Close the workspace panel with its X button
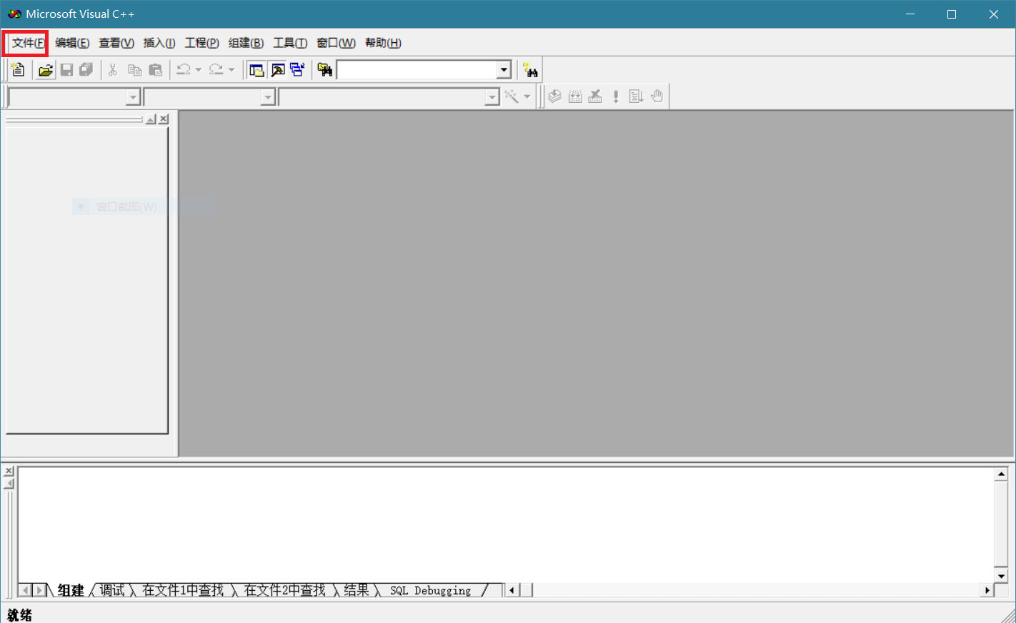1016x623 pixels. pos(164,119)
